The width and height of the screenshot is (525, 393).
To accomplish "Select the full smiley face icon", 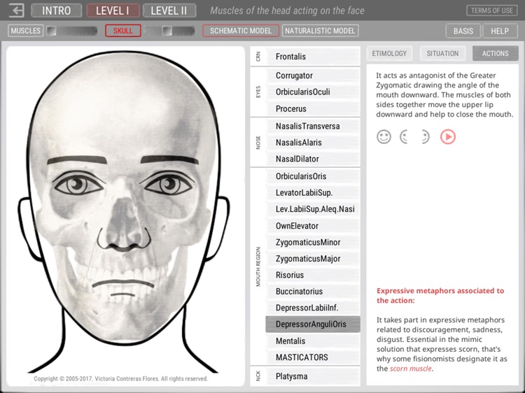I will click(x=384, y=137).
